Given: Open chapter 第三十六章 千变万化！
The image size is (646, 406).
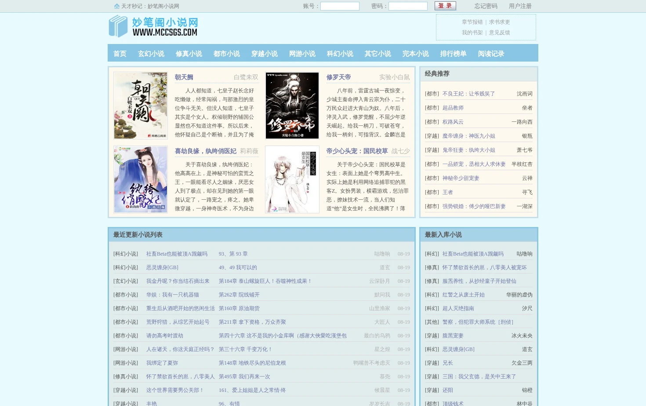Looking at the screenshot, I should point(246,349).
